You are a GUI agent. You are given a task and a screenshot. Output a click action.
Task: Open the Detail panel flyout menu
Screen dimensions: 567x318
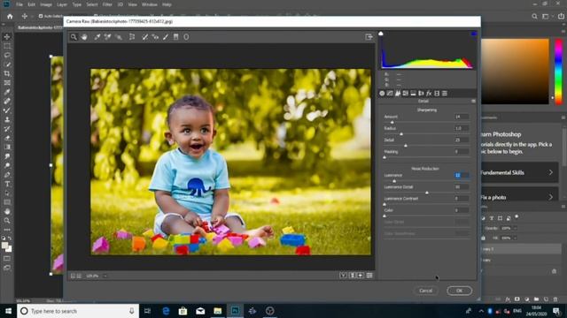pyautogui.click(x=473, y=102)
